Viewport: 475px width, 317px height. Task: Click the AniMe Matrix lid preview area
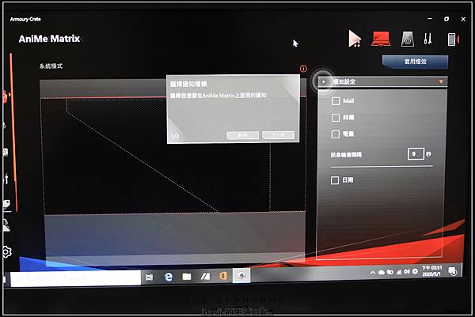[173, 154]
